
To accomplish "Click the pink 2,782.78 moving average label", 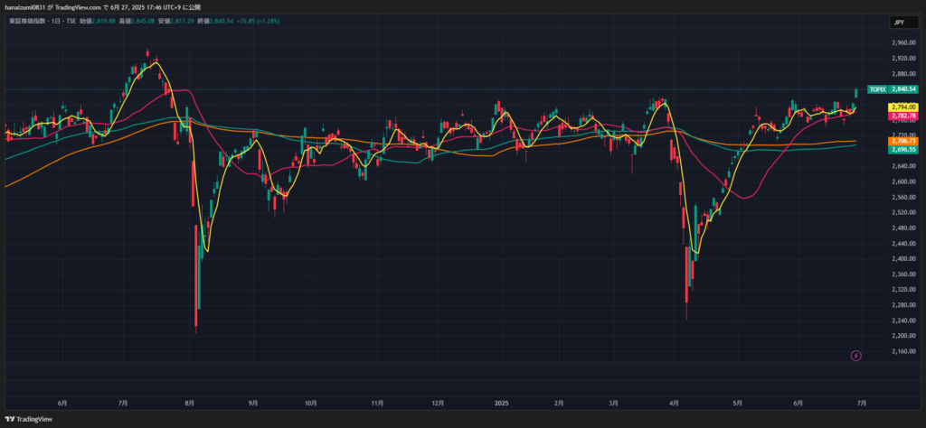I will (903, 116).
